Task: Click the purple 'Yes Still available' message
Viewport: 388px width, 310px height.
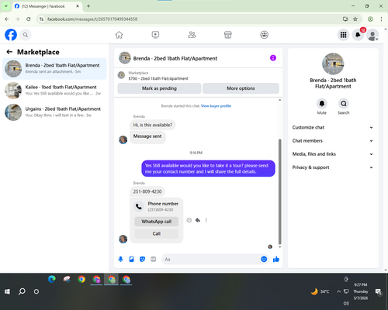Action: (x=208, y=168)
